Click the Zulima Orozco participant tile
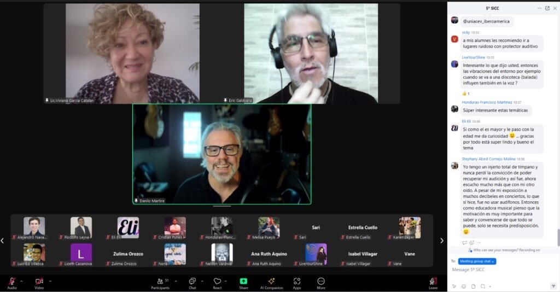560x292 pixels. (x=128, y=254)
